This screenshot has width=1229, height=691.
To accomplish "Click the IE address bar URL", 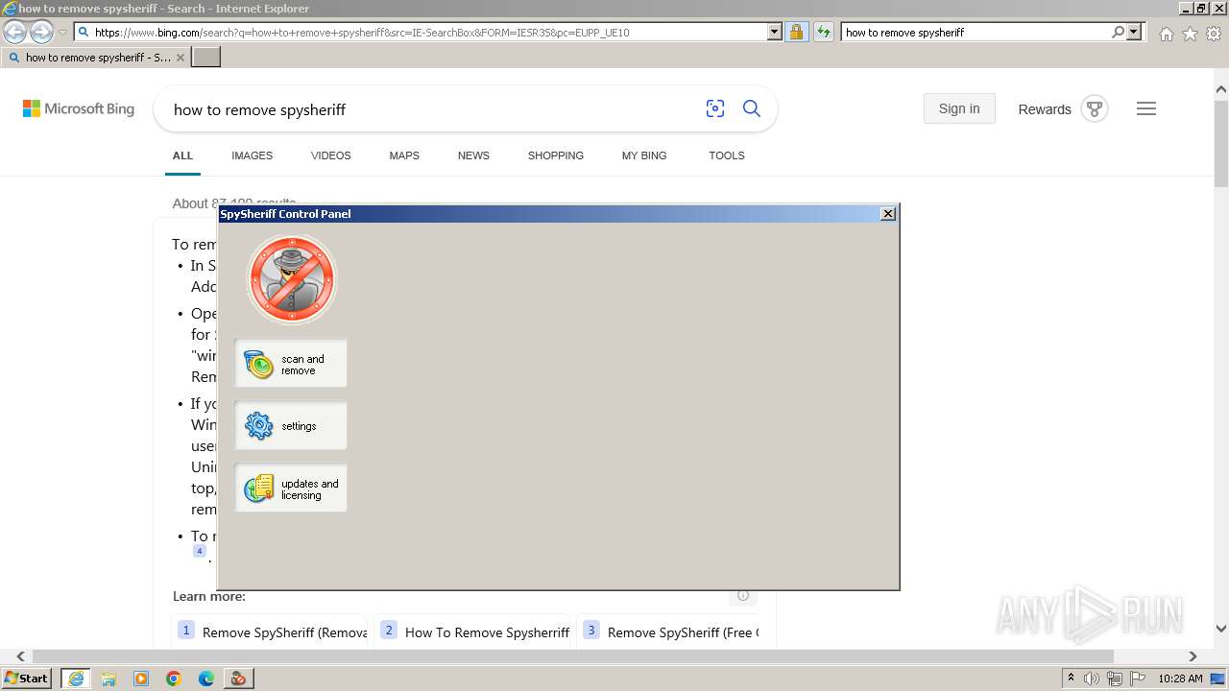I will 422,32.
